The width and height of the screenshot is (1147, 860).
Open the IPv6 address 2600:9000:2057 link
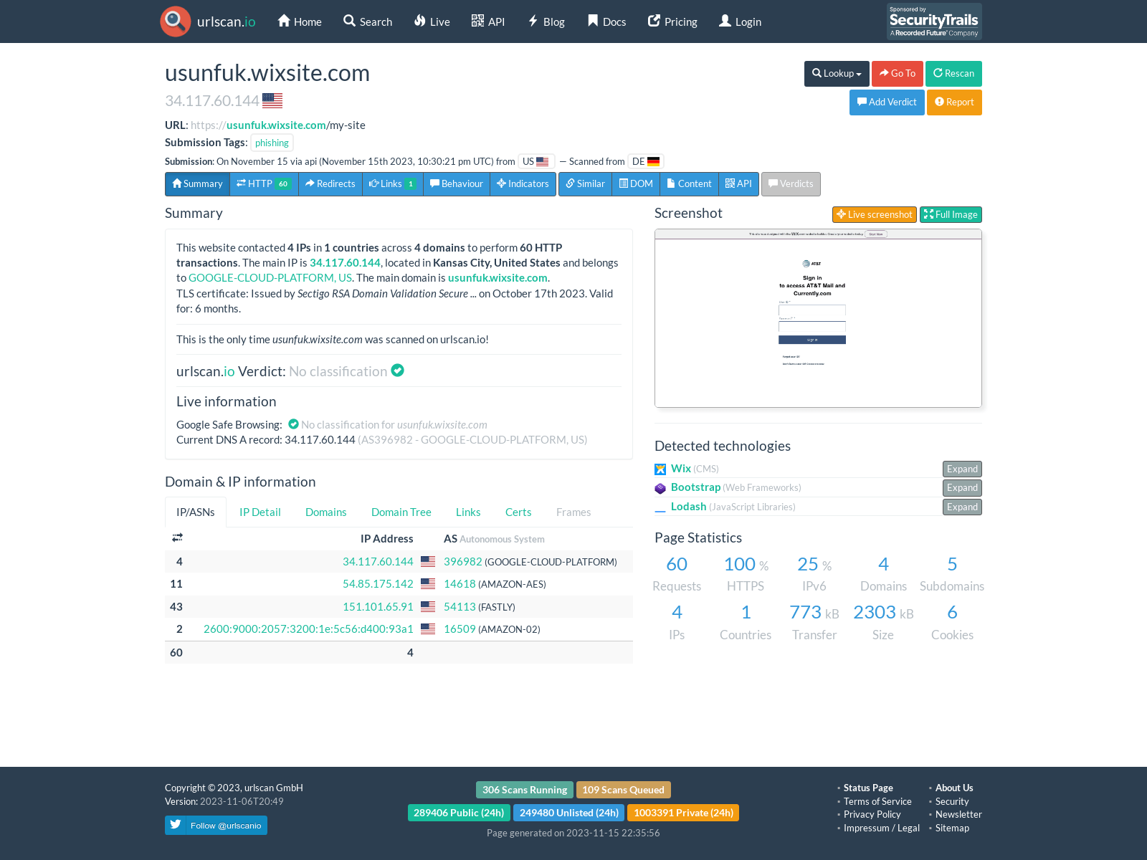click(308, 629)
